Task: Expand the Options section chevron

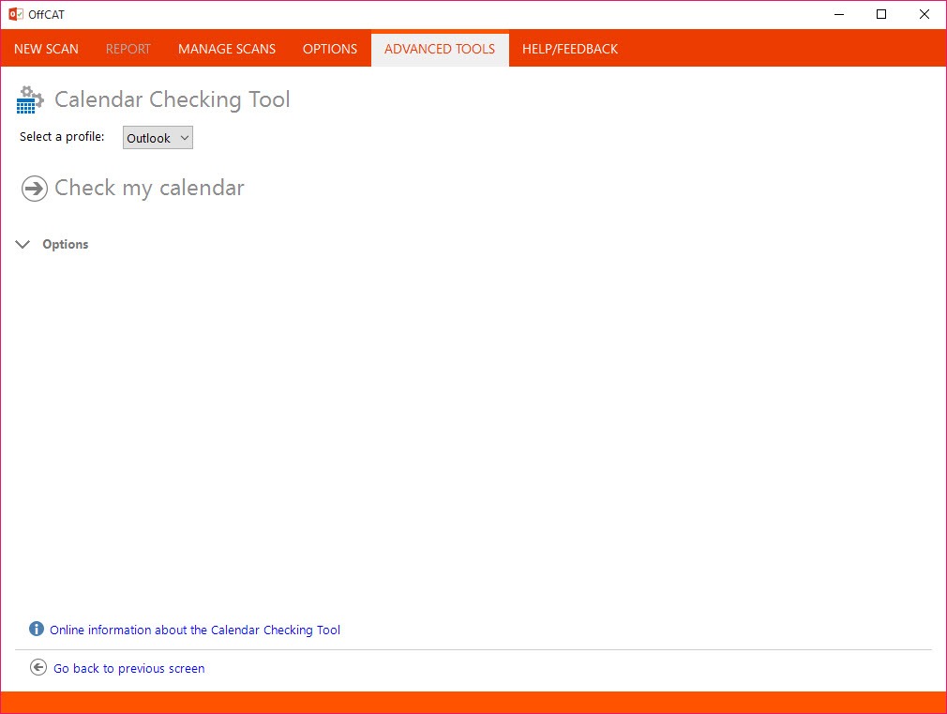Action: (23, 244)
